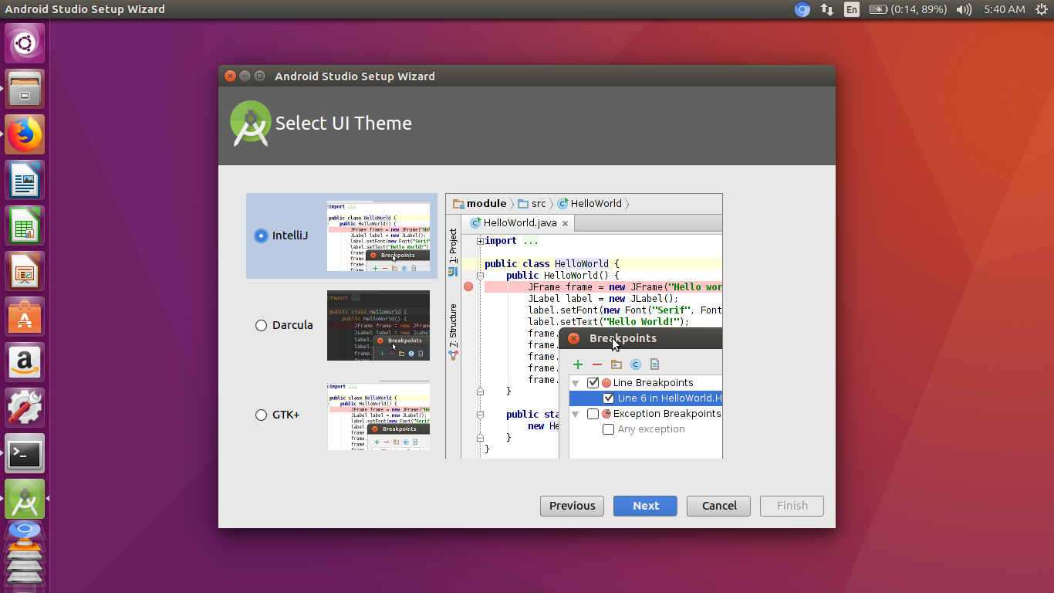Collapse the Line Breakpoints tree node
This screenshot has width=1054, height=593.
tap(576, 383)
